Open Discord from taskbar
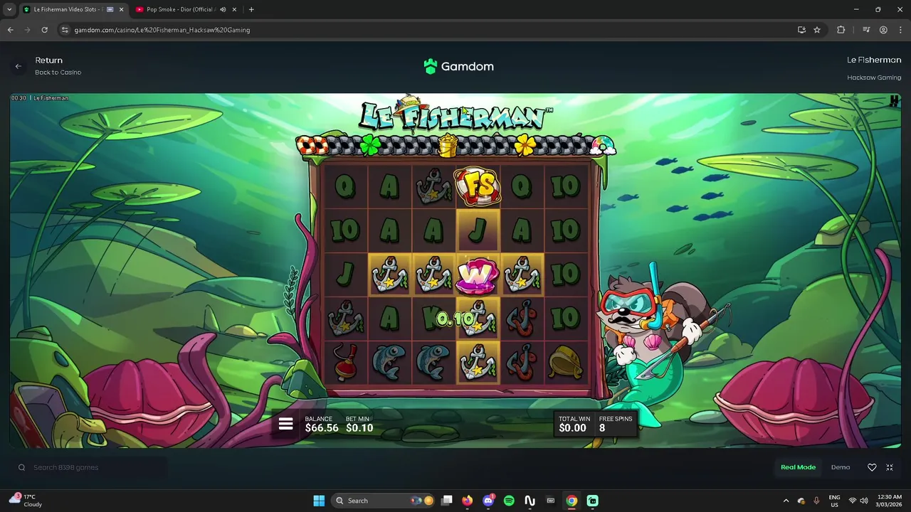This screenshot has width=911, height=512. (488, 501)
